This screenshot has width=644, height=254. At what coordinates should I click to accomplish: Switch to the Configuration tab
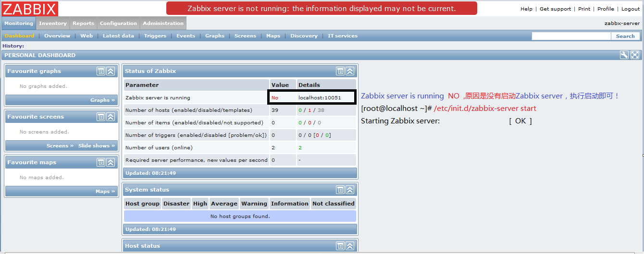(118, 23)
